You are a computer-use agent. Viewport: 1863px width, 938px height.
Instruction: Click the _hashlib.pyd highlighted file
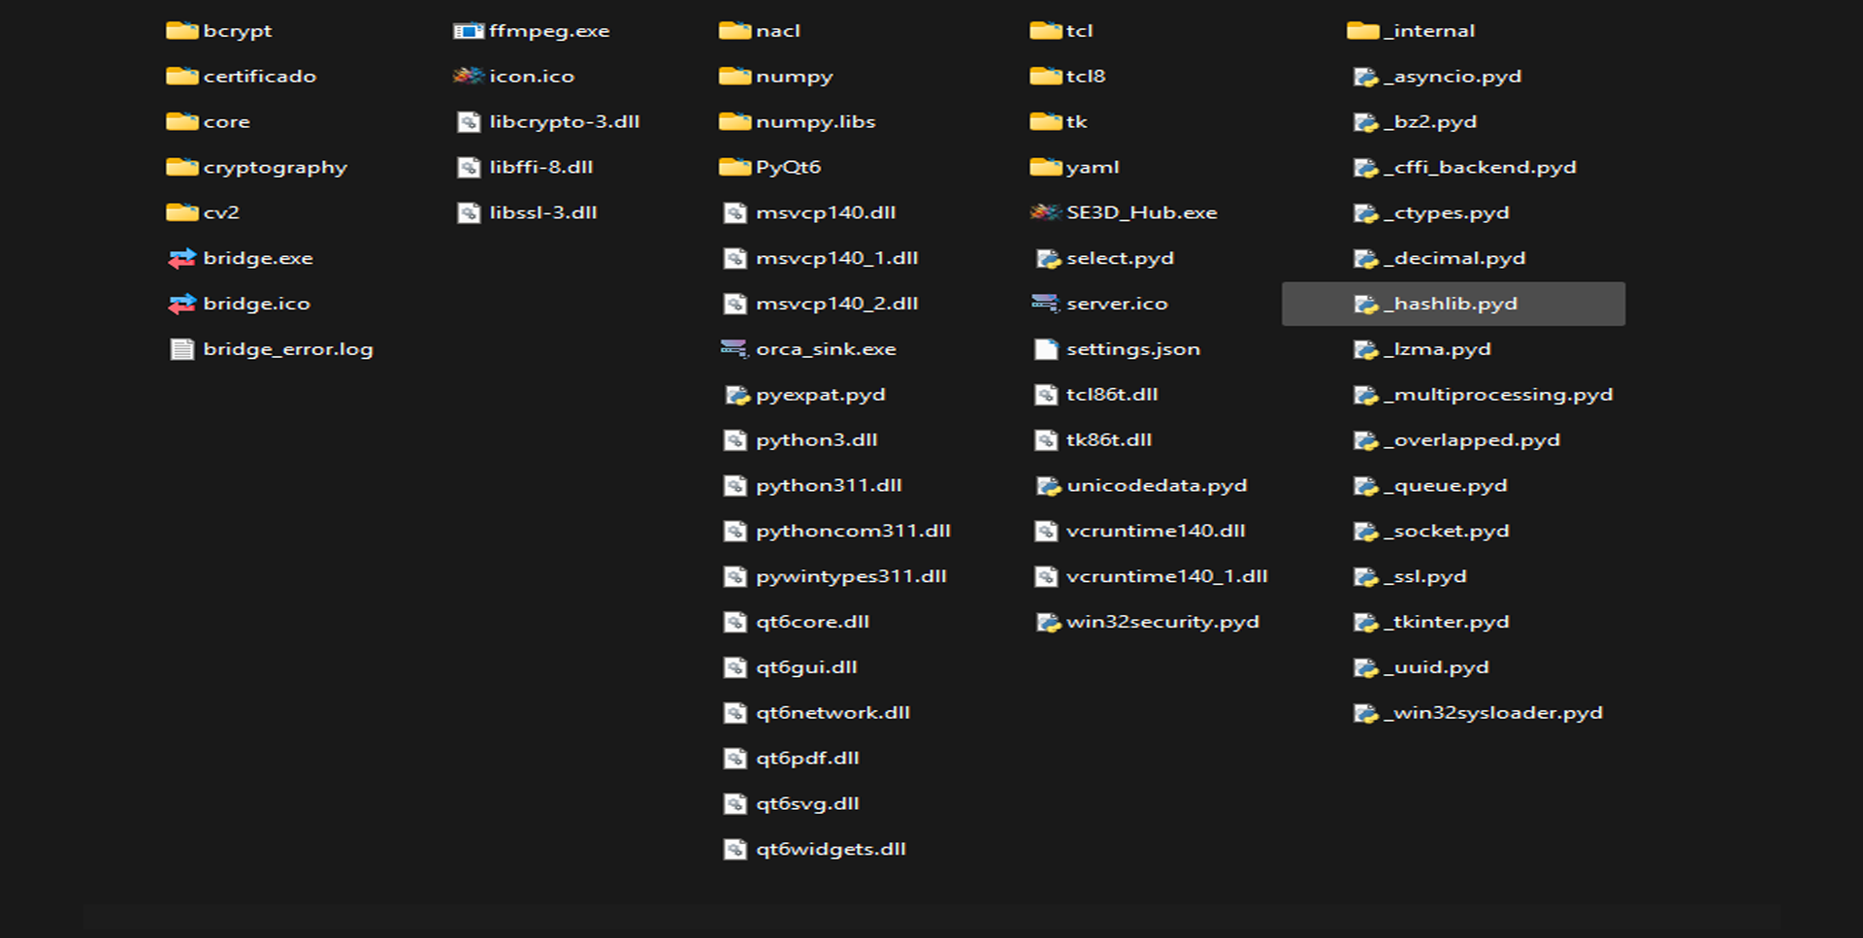point(1454,304)
